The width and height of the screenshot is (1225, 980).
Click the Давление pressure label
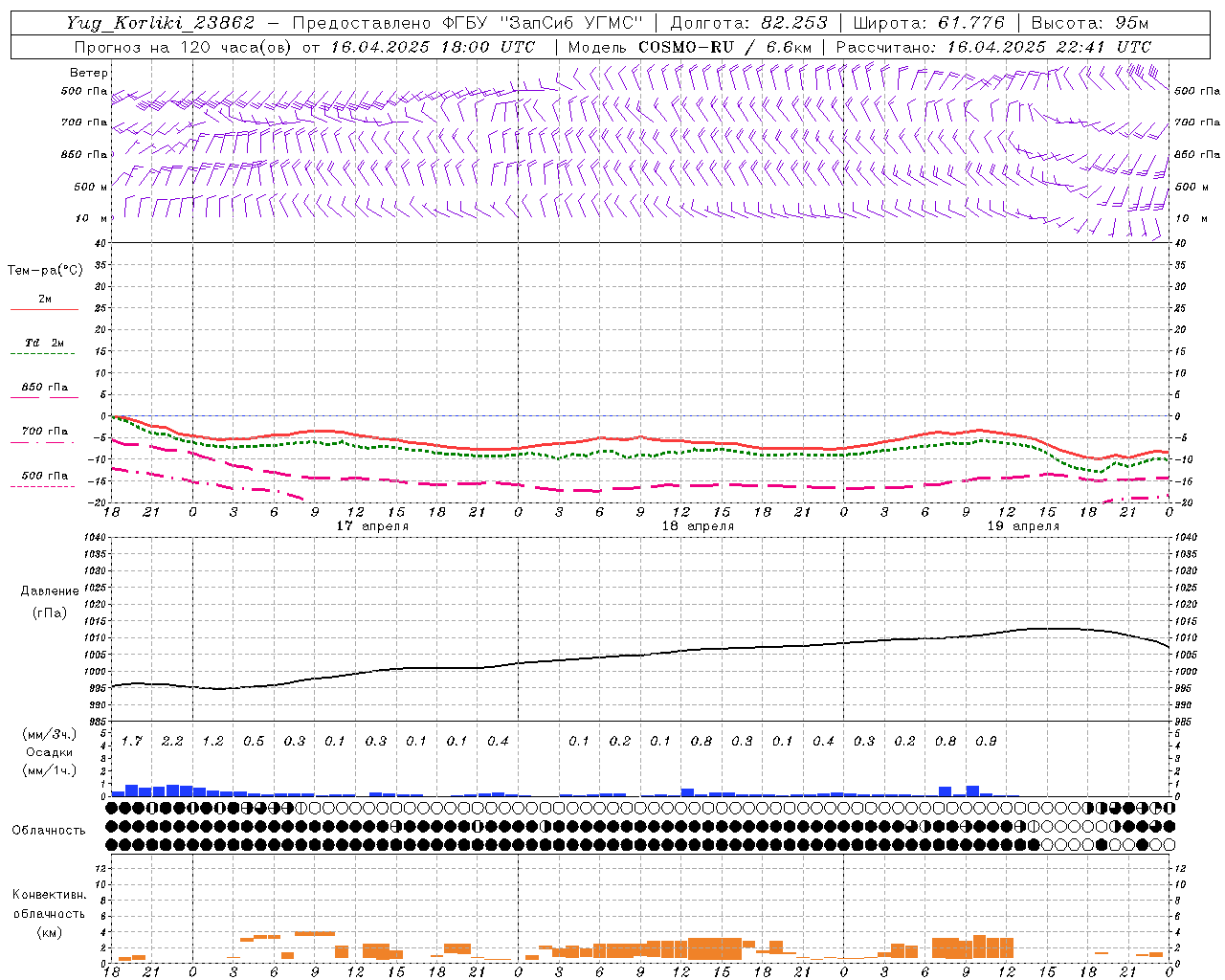[x=50, y=591]
